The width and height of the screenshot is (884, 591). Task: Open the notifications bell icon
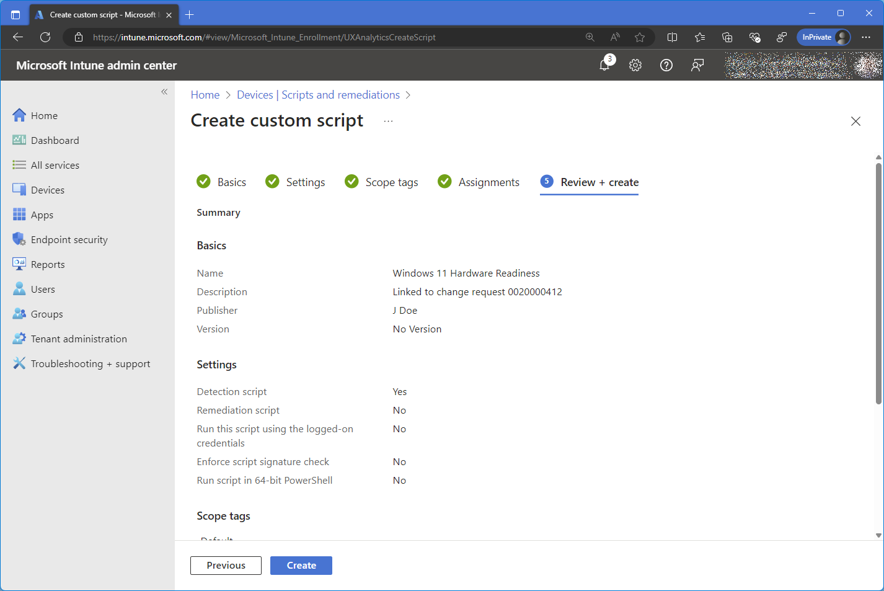pyautogui.click(x=605, y=65)
